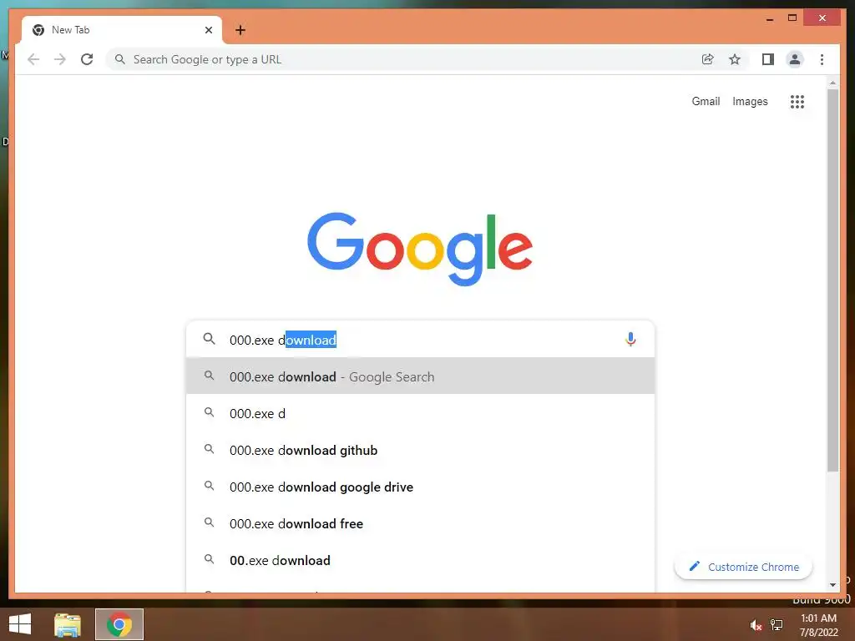This screenshot has height=641, width=855.
Task: Select suggestion 000.exe download - Google Search
Action: click(x=420, y=376)
